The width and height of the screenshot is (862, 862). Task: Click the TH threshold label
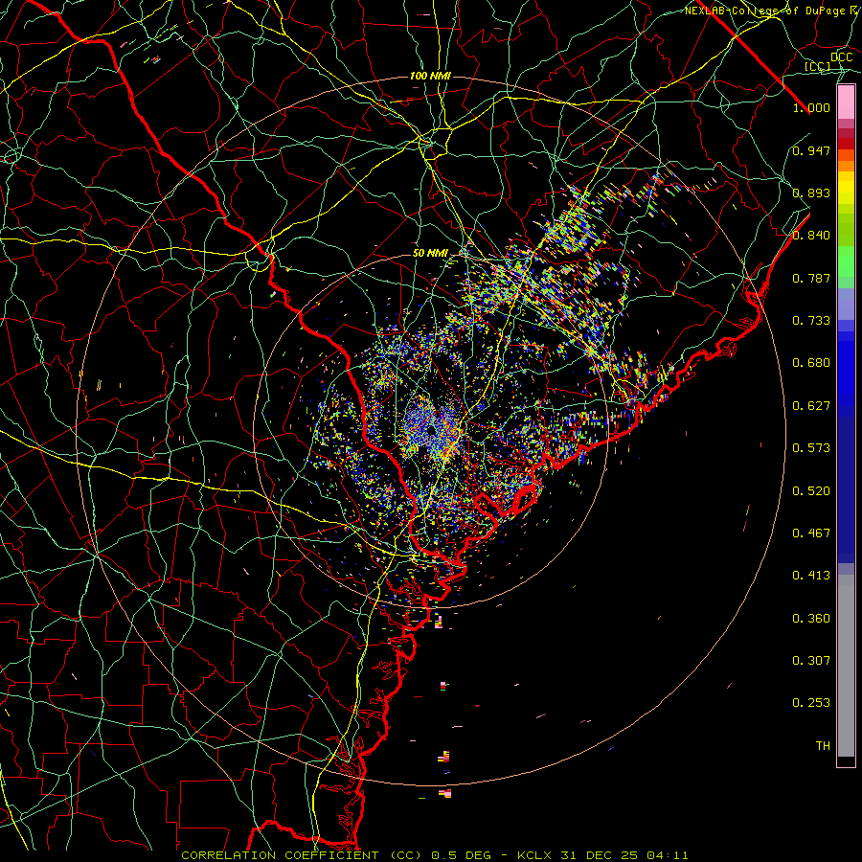coord(823,746)
